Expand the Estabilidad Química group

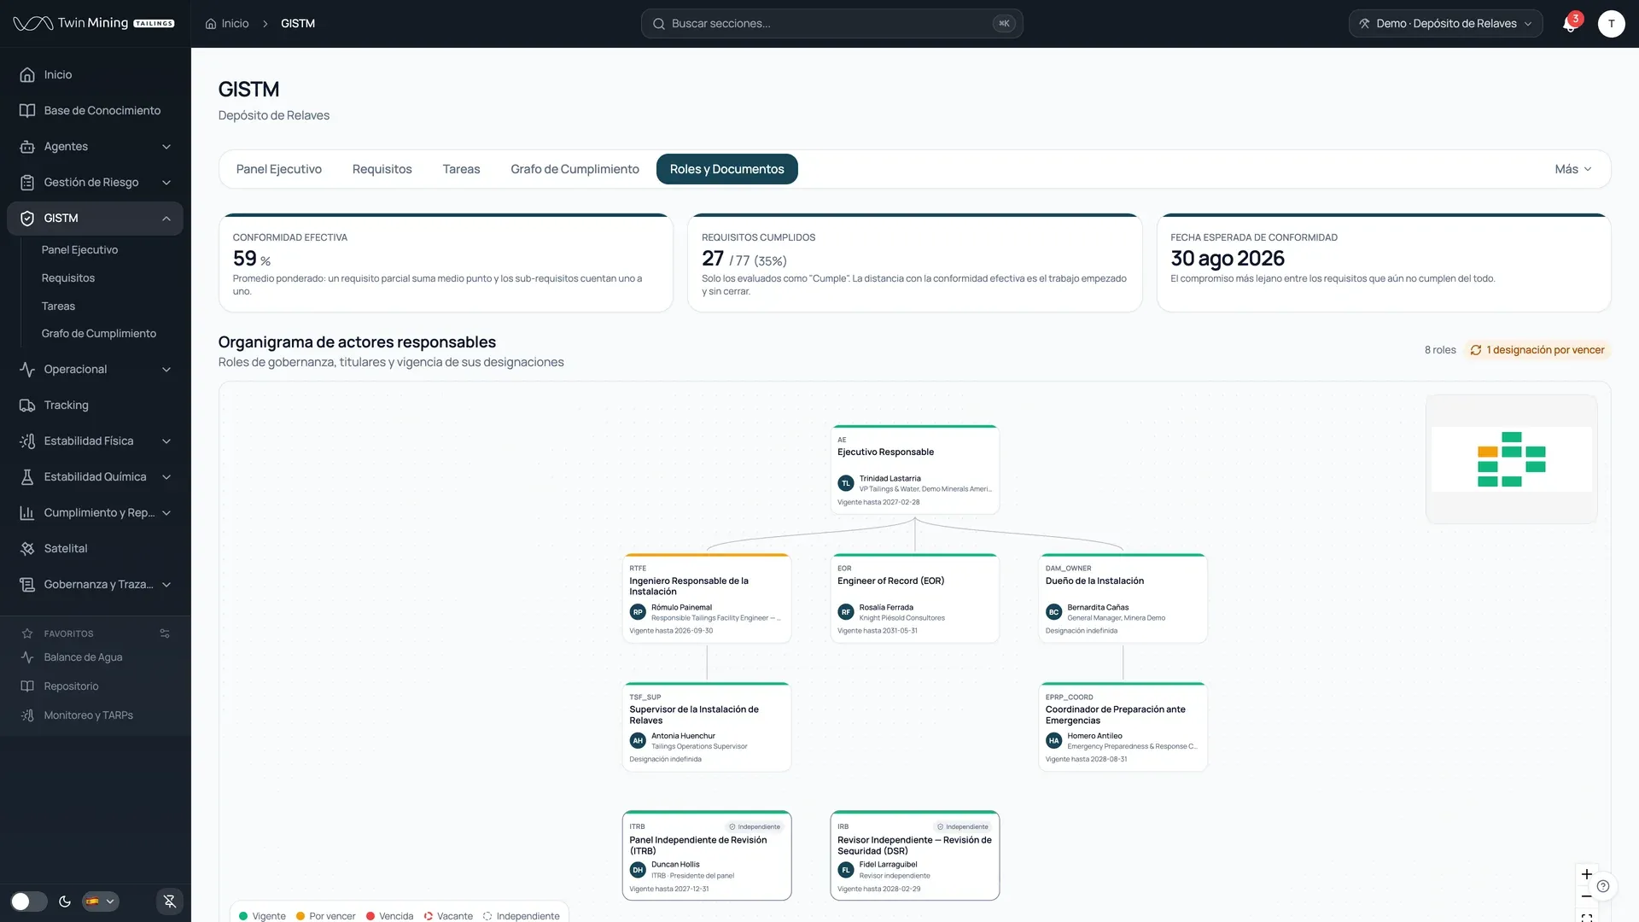pos(95,477)
